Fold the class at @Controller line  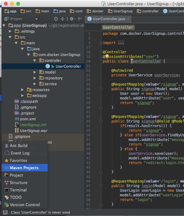(101, 52)
